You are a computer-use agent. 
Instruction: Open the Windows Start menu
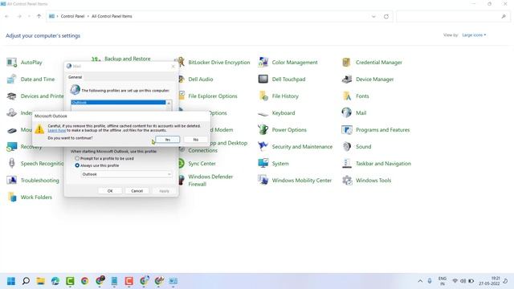tap(11, 281)
